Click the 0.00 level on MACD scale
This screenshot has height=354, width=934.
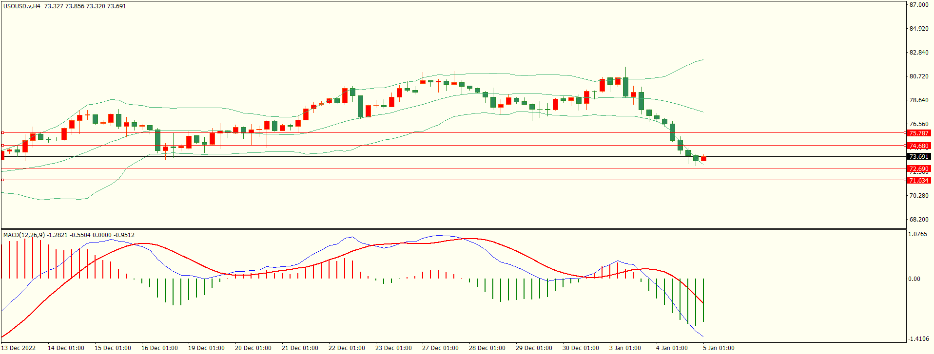point(914,279)
